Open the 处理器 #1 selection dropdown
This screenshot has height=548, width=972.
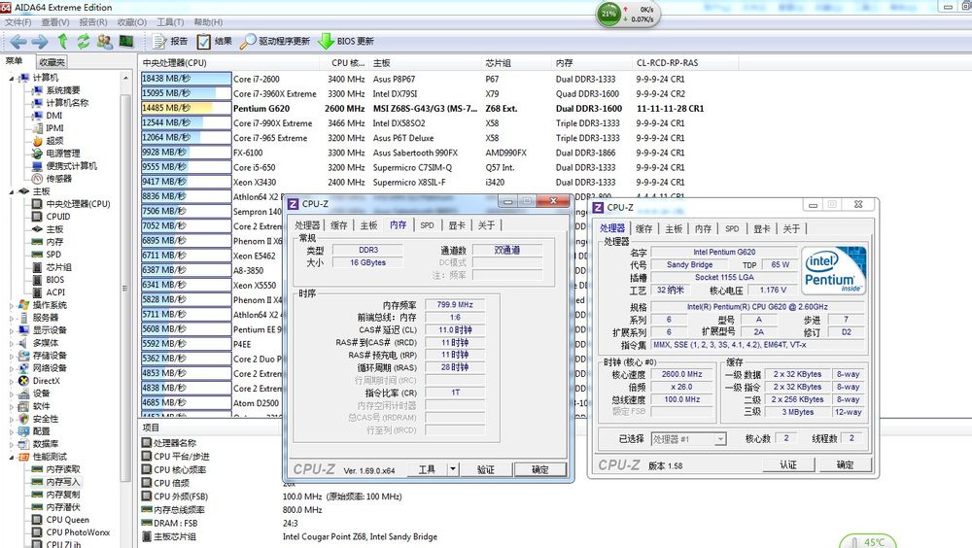point(688,439)
